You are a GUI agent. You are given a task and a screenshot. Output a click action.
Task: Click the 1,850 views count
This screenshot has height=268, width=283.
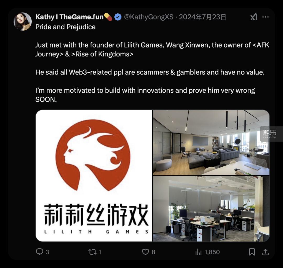[212, 252]
